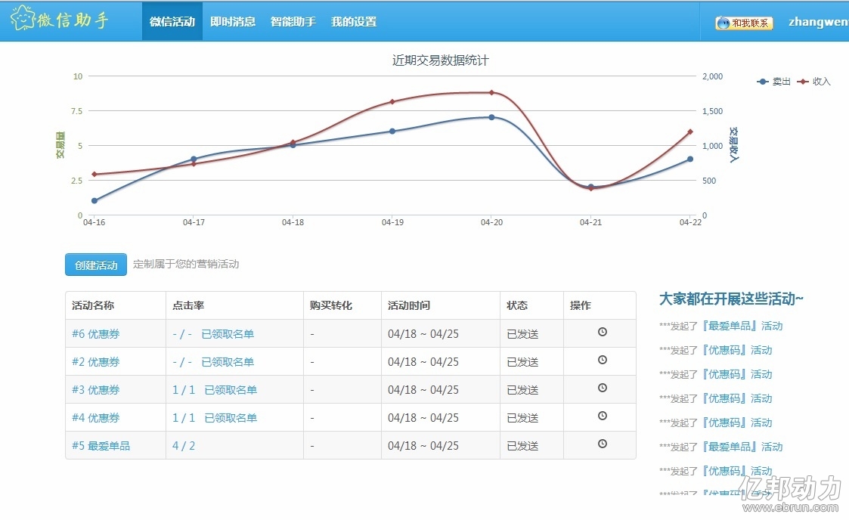This screenshot has width=849, height=520.
Task: Click the clock icon for #2 优惠券
Action: (x=602, y=360)
